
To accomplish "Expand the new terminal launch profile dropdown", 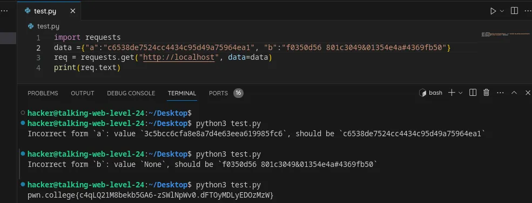I will [x=460, y=93].
